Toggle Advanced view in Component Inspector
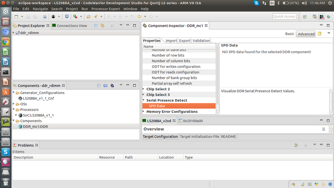Viewport: 334px width, 188px height. (306, 34)
